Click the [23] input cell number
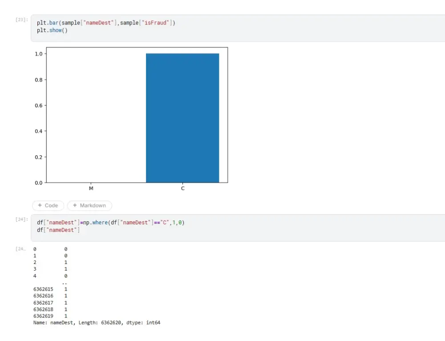445x341 pixels. 21,20
